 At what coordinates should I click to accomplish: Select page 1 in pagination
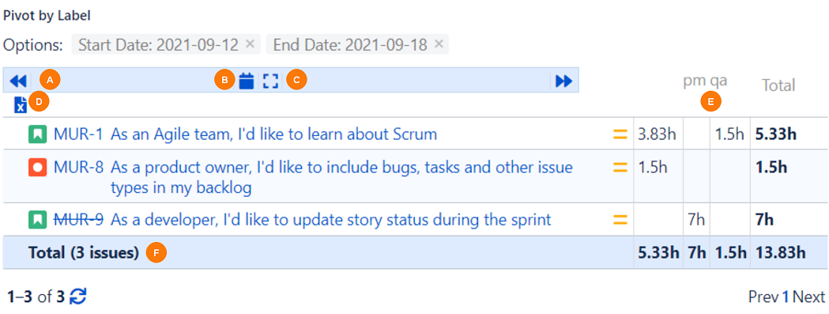786,297
